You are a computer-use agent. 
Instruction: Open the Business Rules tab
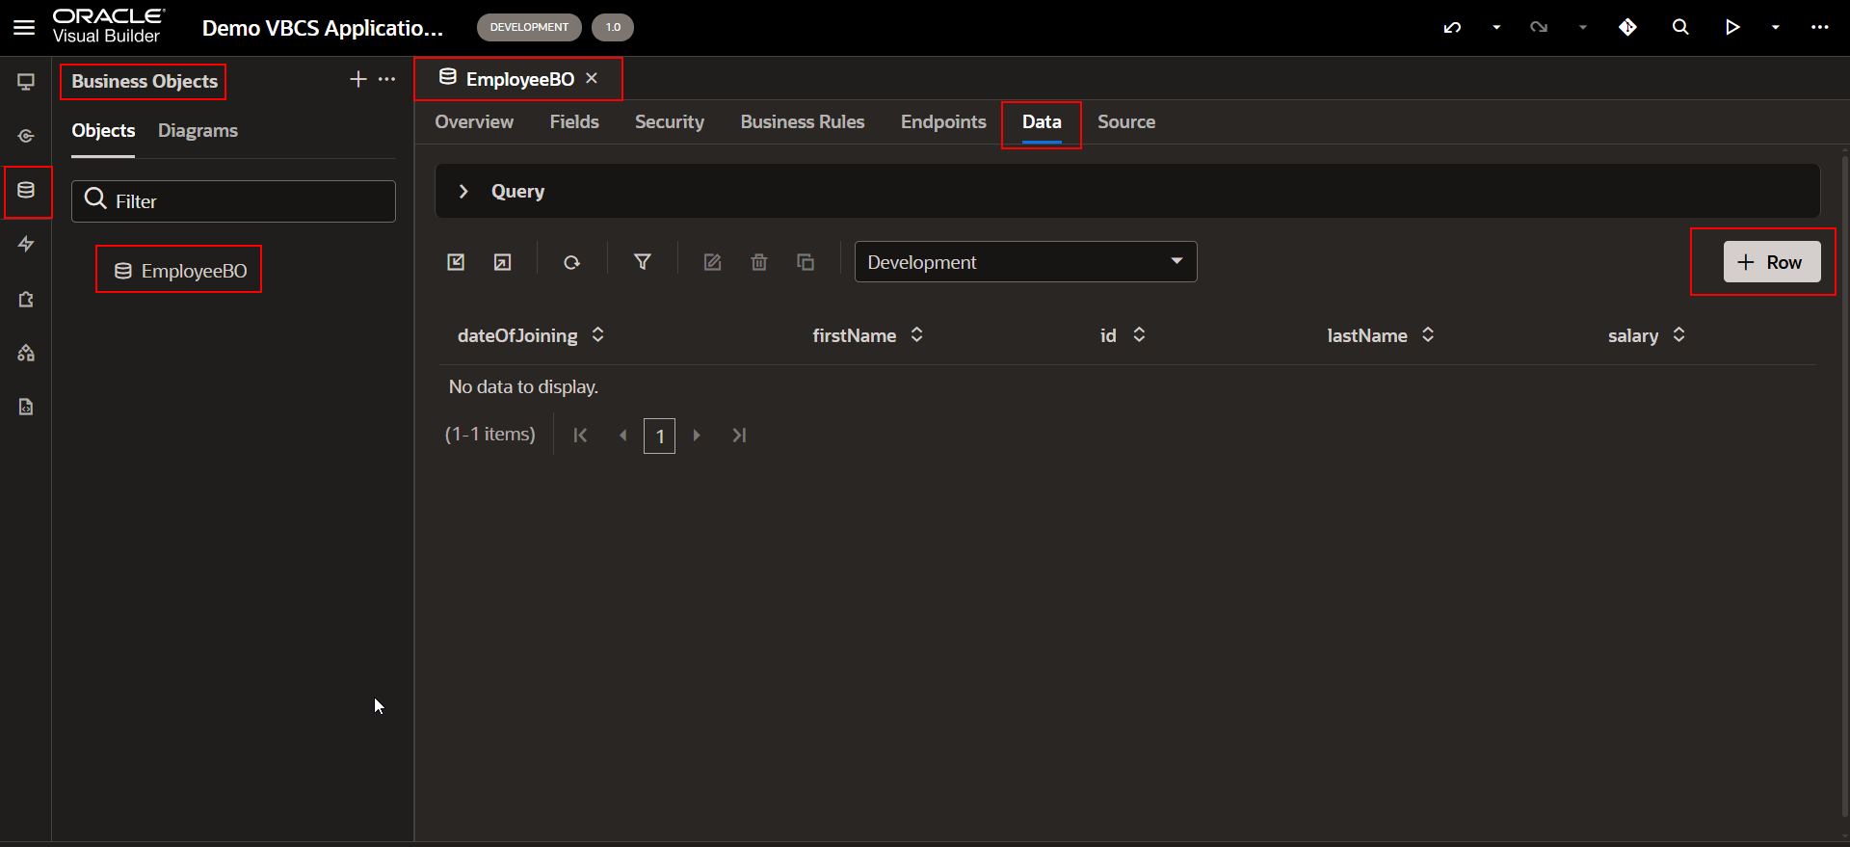(x=803, y=122)
